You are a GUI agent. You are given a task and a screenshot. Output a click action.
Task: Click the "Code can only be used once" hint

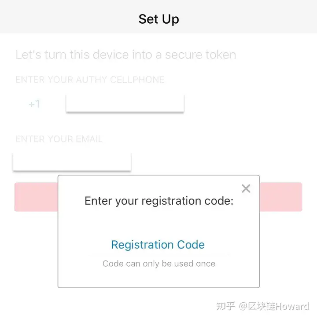(158, 264)
